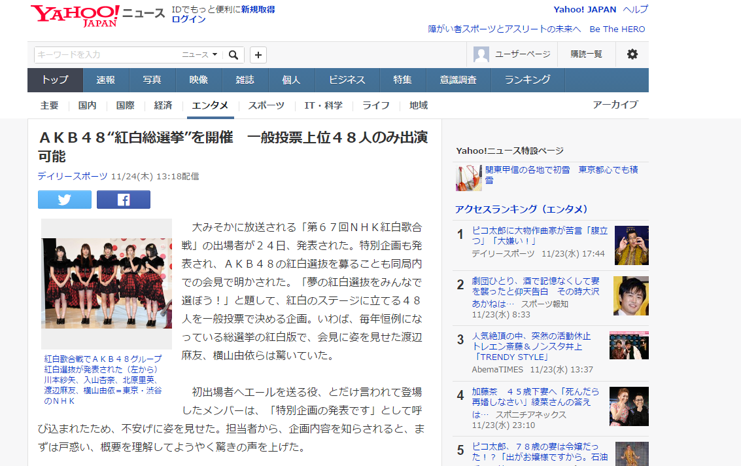Open the 意識調査 navigation tab

(x=458, y=80)
